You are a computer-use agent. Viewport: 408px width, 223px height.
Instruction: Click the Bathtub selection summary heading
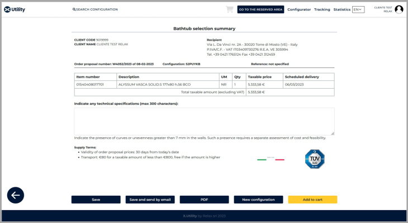coord(204,28)
